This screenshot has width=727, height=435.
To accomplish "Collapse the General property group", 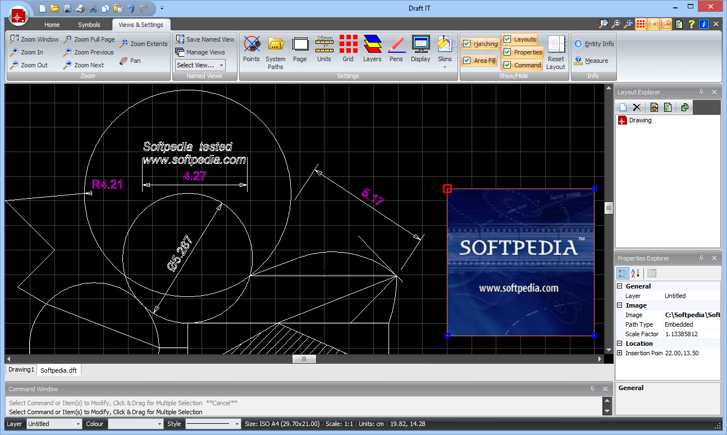I will click(620, 286).
